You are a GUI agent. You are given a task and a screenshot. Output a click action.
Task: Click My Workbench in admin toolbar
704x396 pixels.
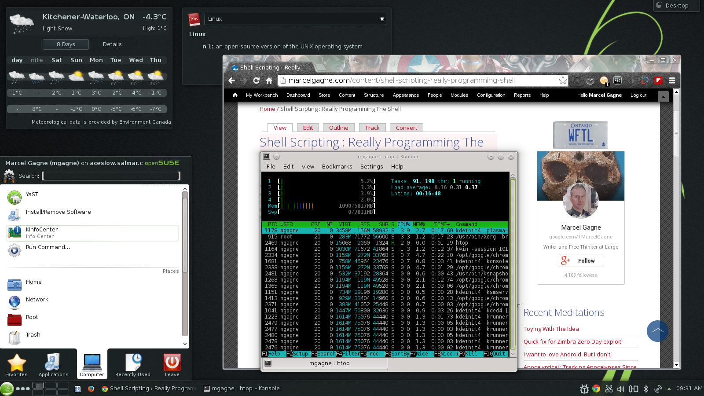click(x=262, y=95)
